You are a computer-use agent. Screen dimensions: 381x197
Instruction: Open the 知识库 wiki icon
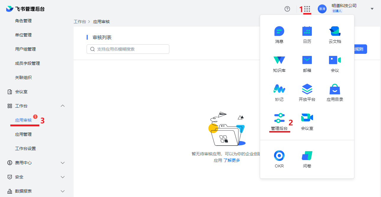279,60
